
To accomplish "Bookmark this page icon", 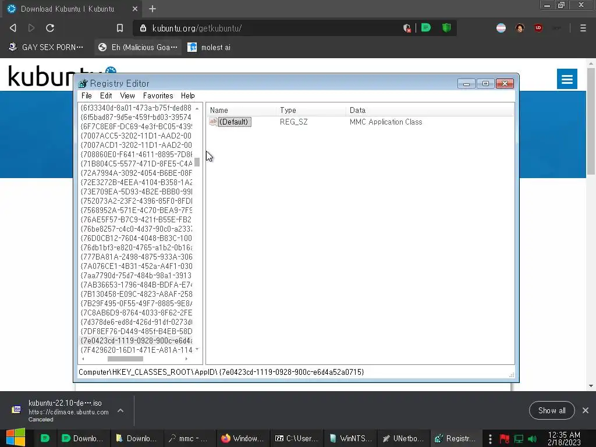I will point(120,28).
